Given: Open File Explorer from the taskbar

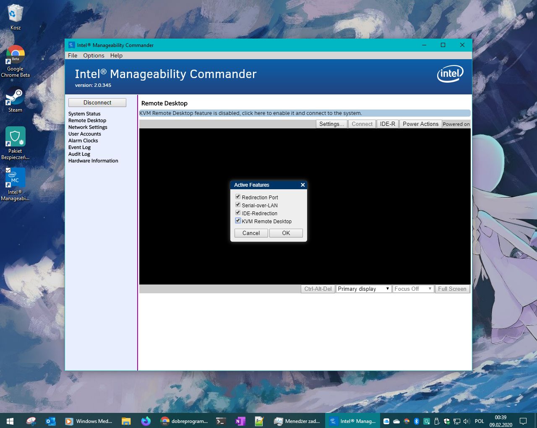Looking at the screenshot, I should click(x=126, y=421).
